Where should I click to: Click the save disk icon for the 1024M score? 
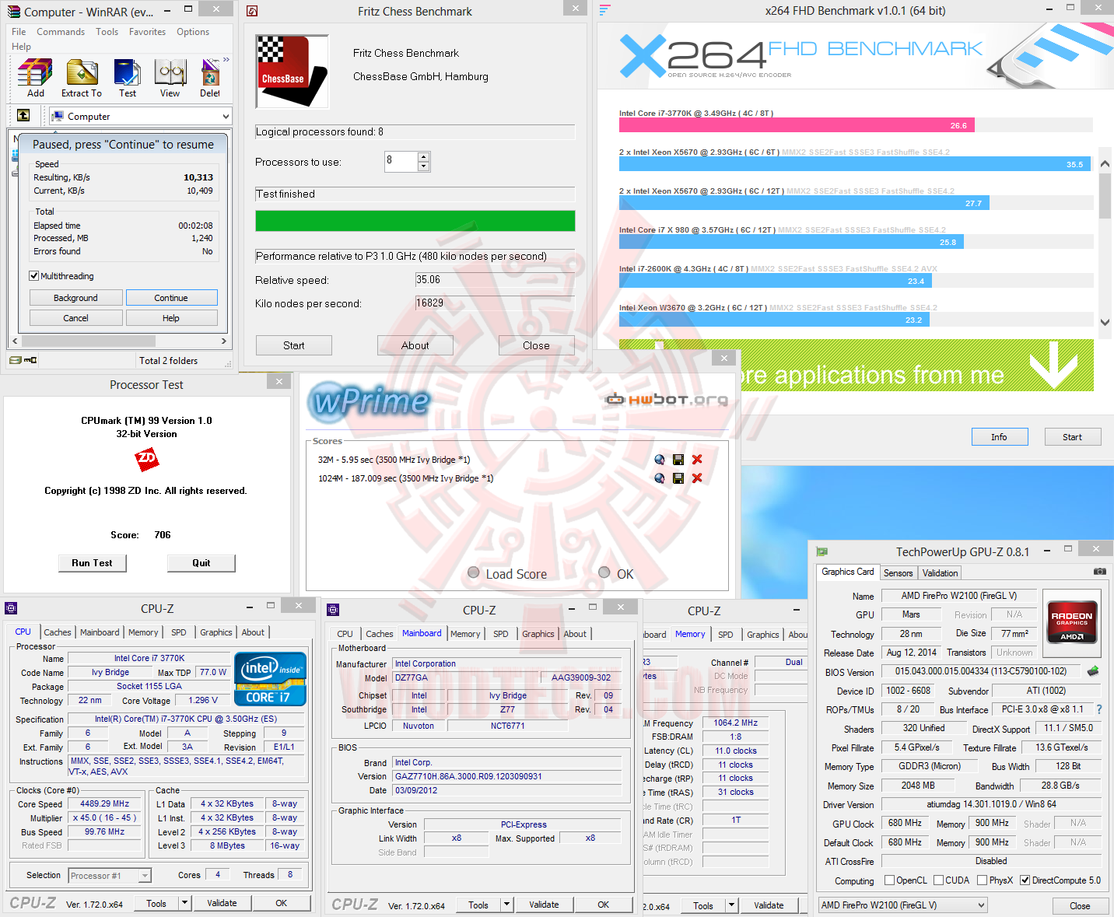(x=678, y=478)
